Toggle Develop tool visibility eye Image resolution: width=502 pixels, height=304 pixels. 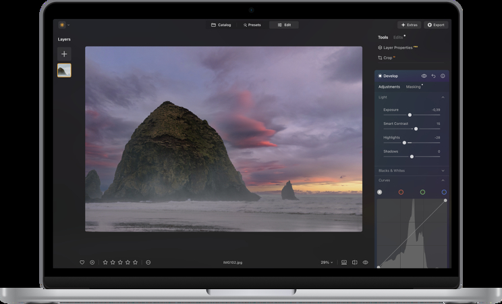click(x=424, y=76)
